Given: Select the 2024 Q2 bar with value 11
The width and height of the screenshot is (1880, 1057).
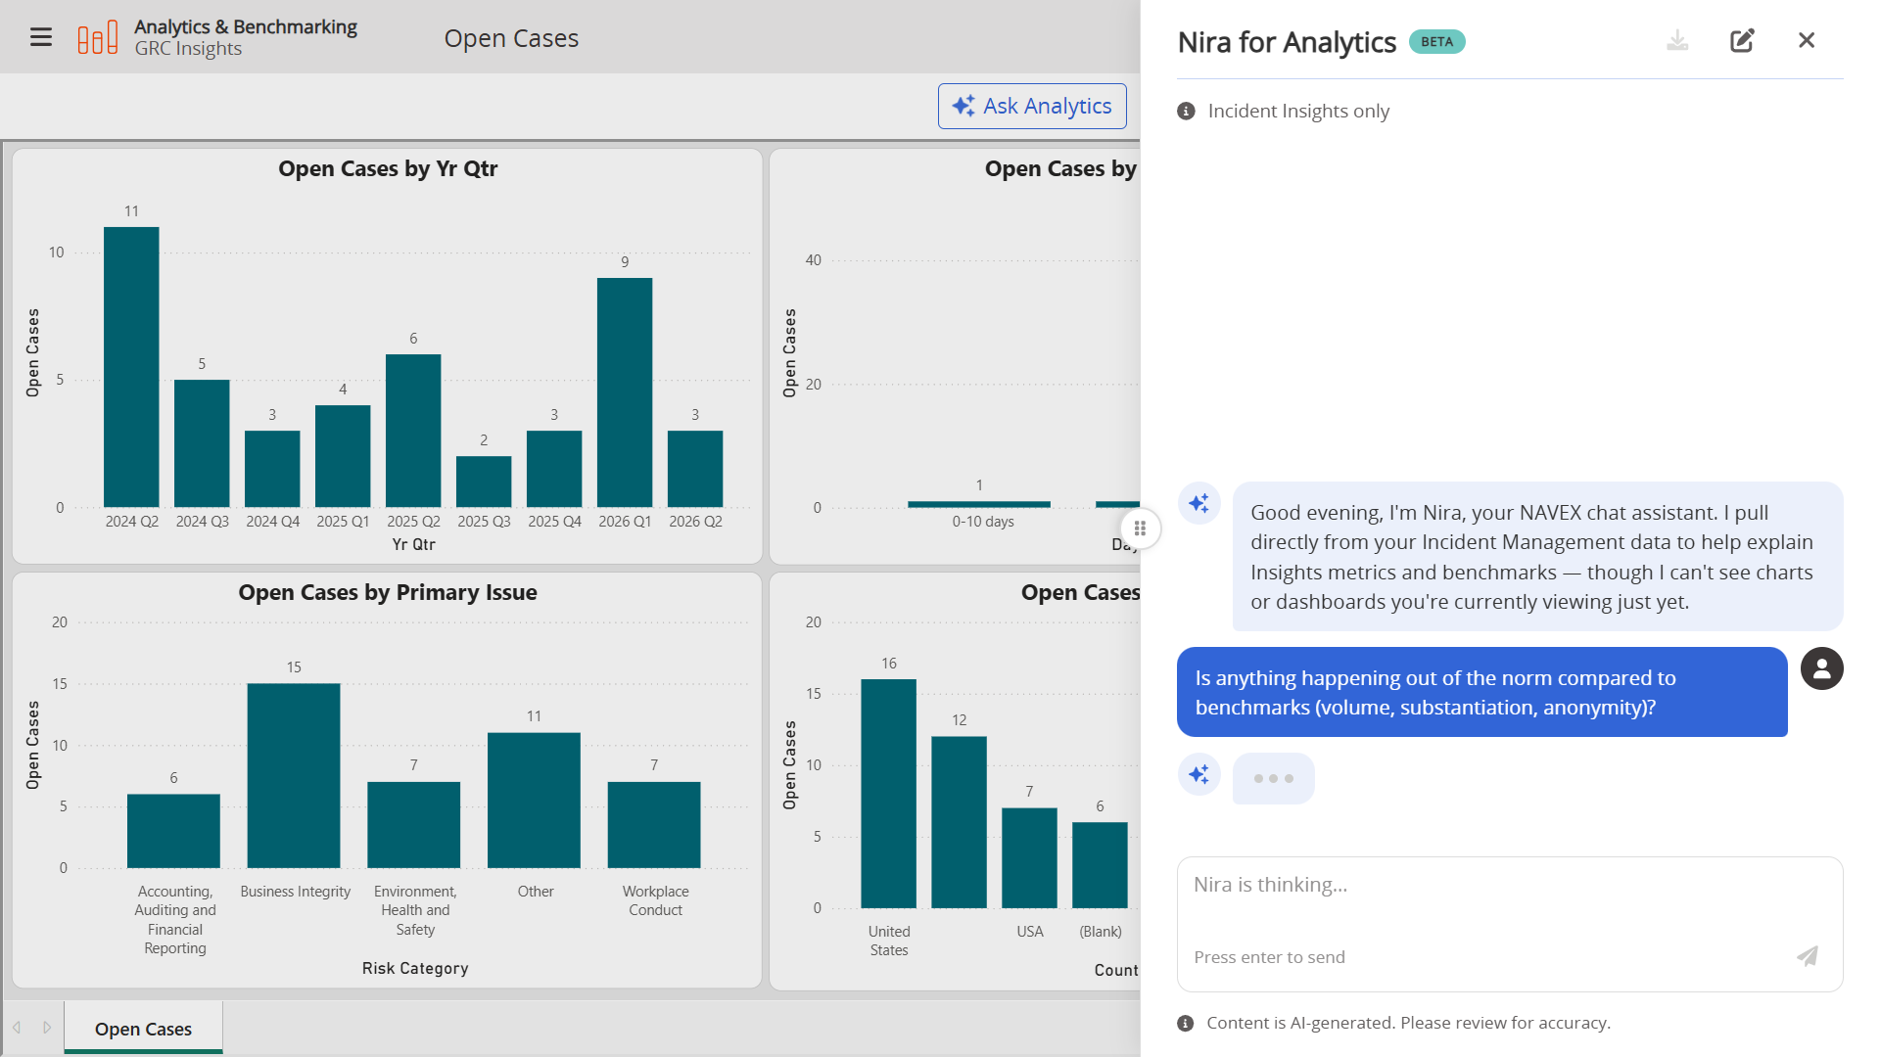Looking at the screenshot, I should [x=131, y=367].
